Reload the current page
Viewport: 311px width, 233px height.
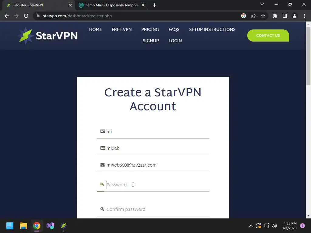pos(26,16)
